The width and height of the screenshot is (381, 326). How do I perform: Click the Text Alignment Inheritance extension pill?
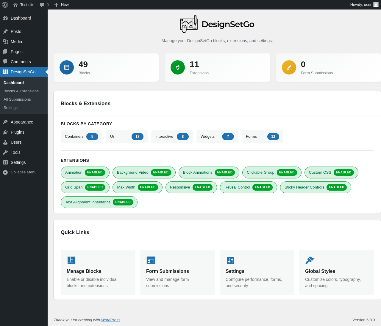pyautogui.click(x=99, y=202)
